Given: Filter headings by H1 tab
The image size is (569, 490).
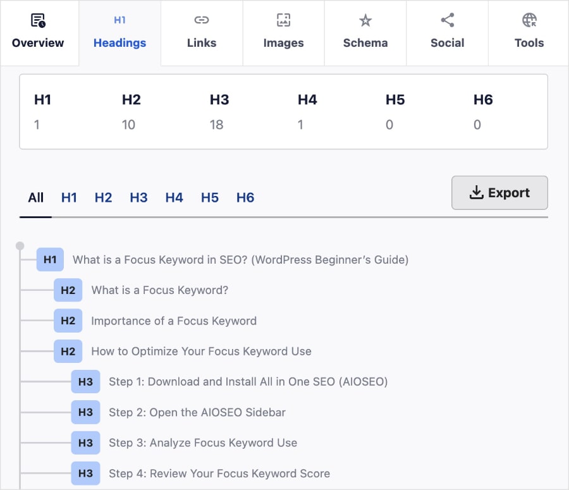Looking at the screenshot, I should click(x=69, y=198).
